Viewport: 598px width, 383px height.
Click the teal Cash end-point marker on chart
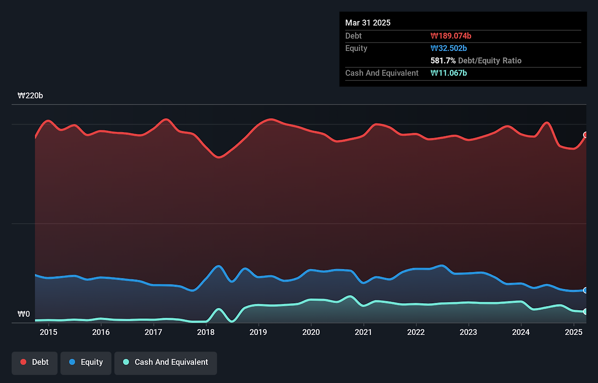pyautogui.click(x=585, y=312)
